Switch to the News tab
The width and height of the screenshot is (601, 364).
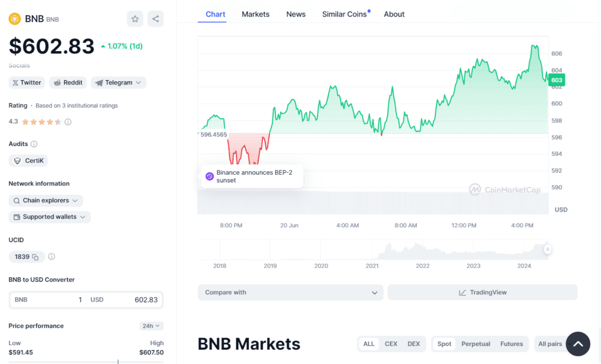(x=296, y=14)
